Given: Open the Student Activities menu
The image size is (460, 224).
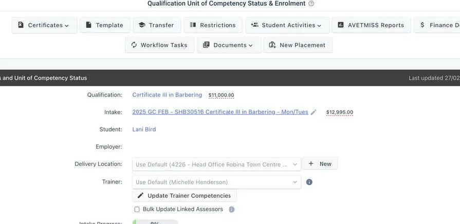Looking at the screenshot, I should (287, 25).
